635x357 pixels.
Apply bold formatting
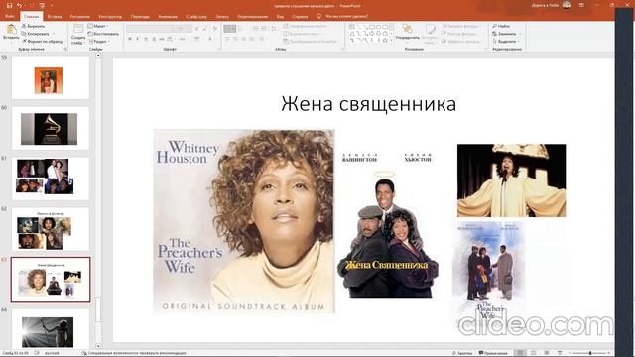(x=130, y=39)
